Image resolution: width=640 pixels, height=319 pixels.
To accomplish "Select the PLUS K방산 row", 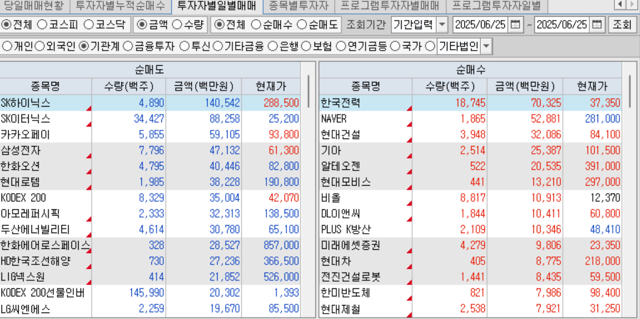I will [x=471, y=229].
